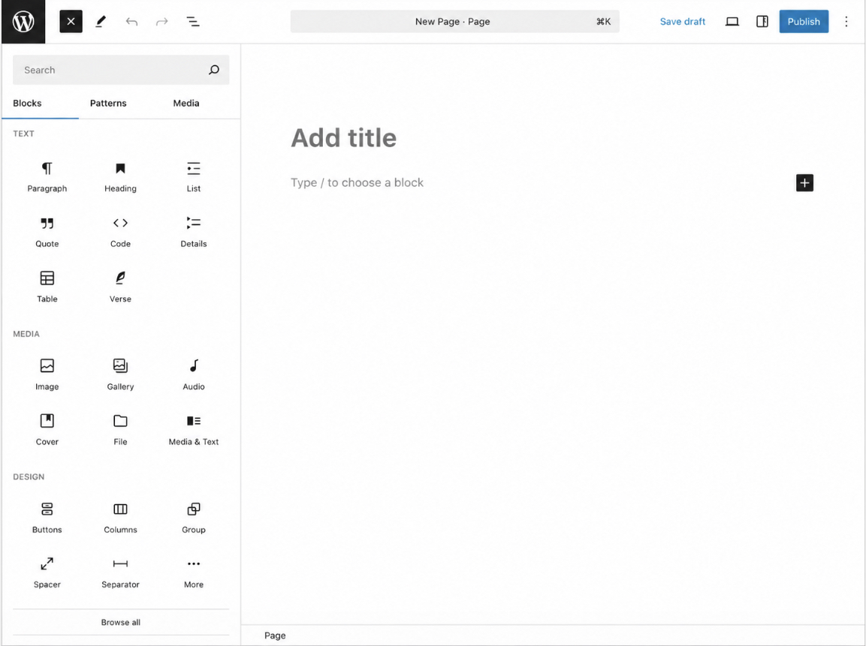
Task: Insert a Buttons block
Action: click(47, 518)
